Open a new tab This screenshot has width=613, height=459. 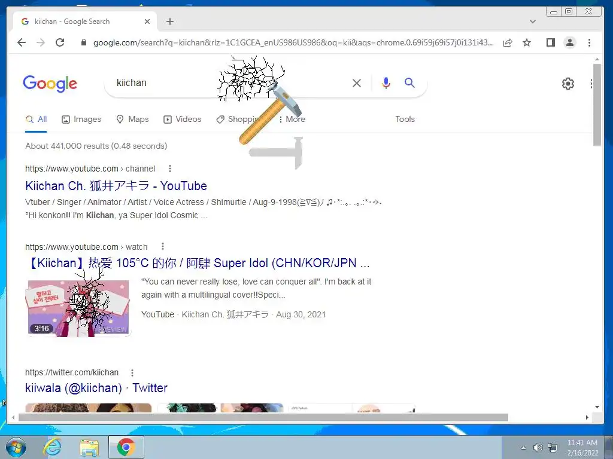(169, 22)
